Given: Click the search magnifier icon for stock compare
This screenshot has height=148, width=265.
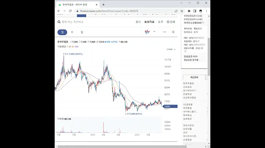Looking at the screenshot, I should point(59,22).
